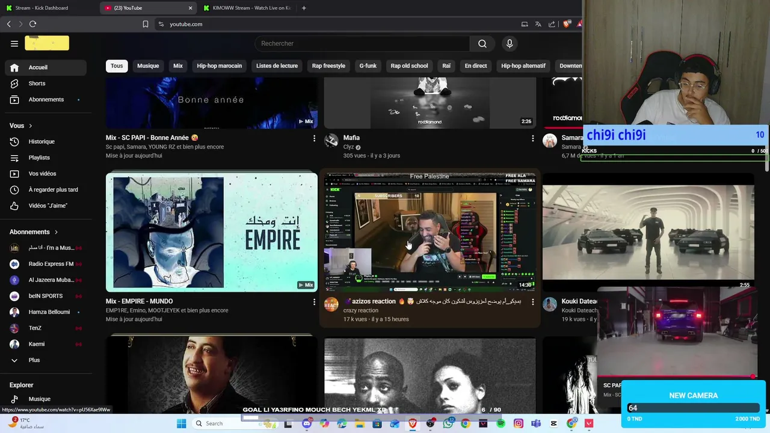Image resolution: width=770 pixels, height=433 pixels.
Task: Activate voice search microphone
Action: 510,43
